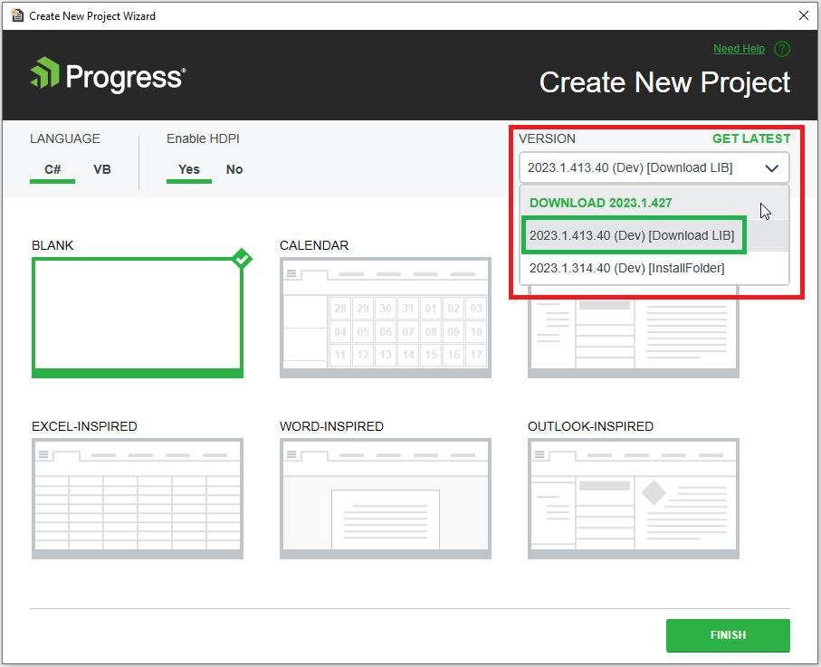
Task: Click the Create New Project Wizard window title
Action: pos(92,16)
